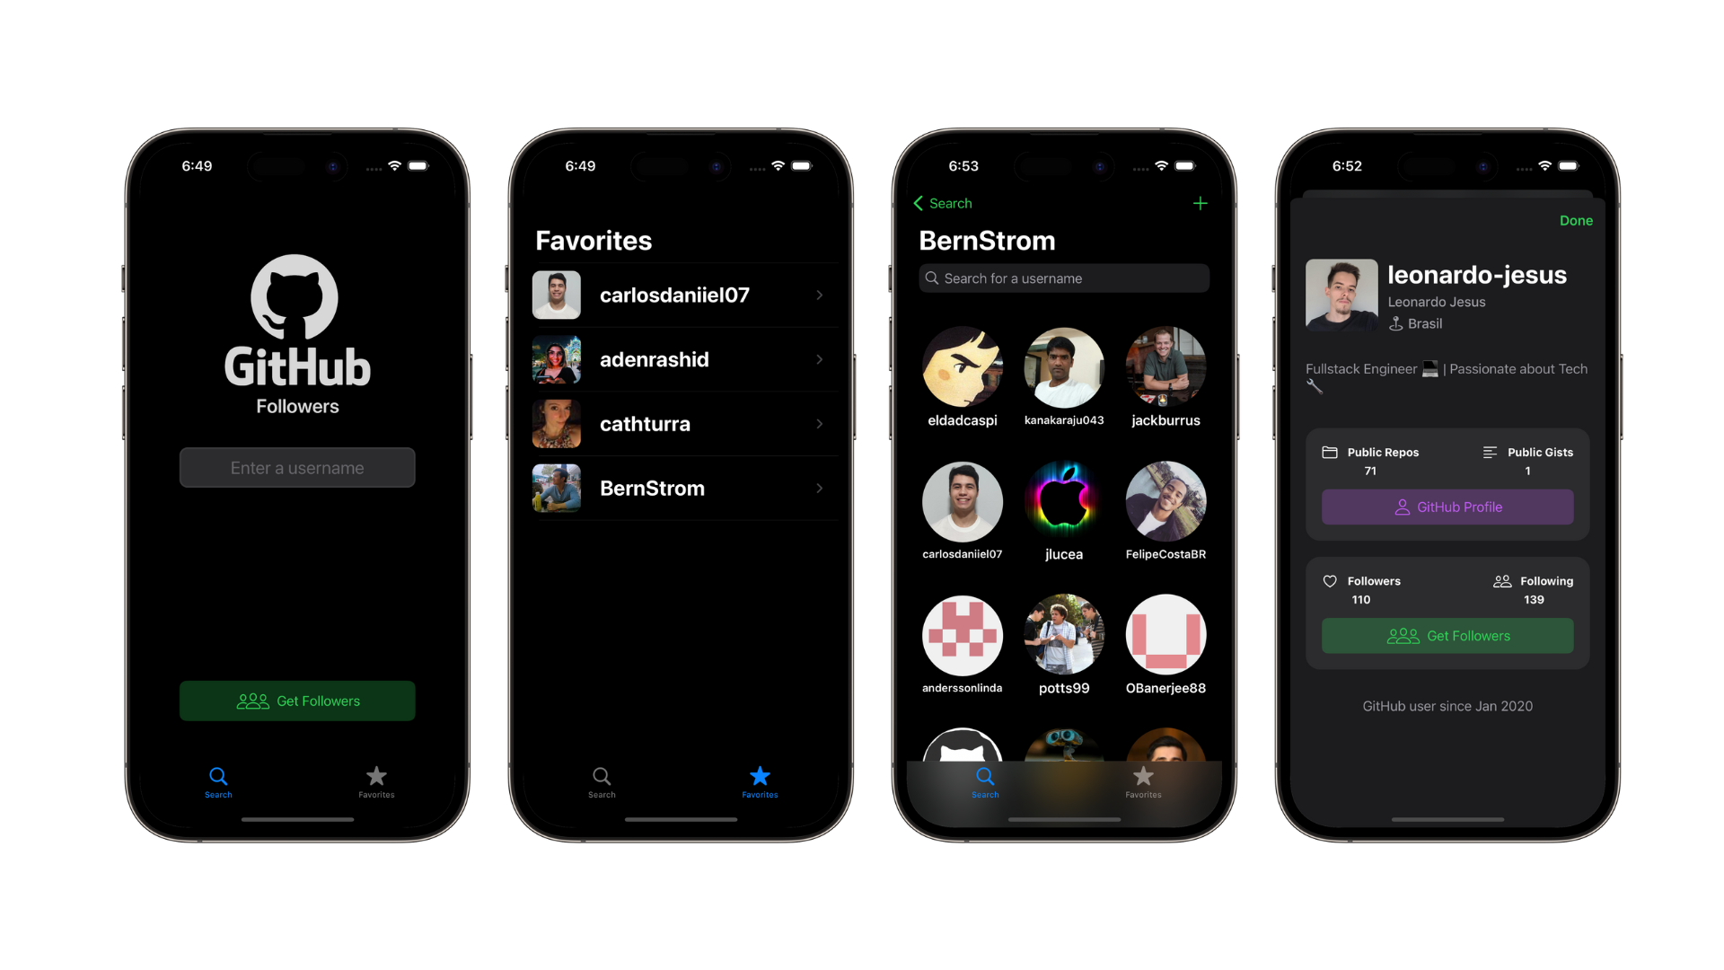The height and width of the screenshot is (970, 1724).
Task: Click Get Followers green button
Action: coord(298,700)
